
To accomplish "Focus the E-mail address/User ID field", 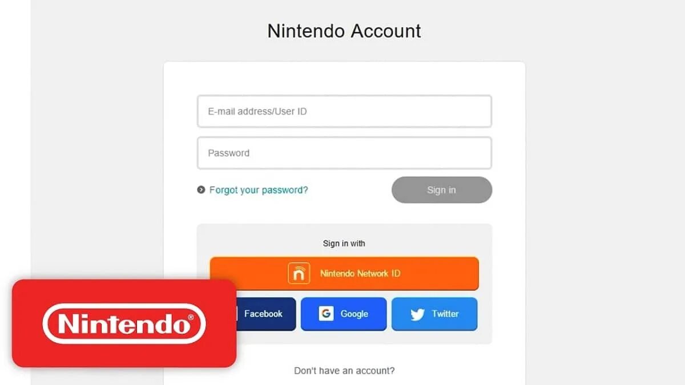I will tap(344, 111).
